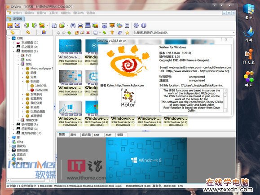The width and height of the screenshot is (260, 195).
Task: Open dropdown arrow beside view mode icon
Action: 100,33
